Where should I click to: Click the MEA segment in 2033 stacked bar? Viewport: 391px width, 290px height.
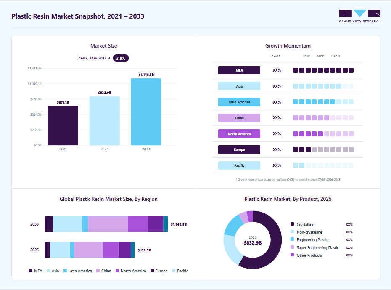(49, 224)
